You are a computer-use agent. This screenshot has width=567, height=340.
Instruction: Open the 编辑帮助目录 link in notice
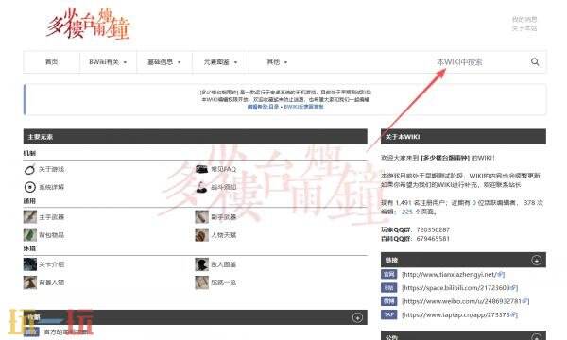(264, 107)
